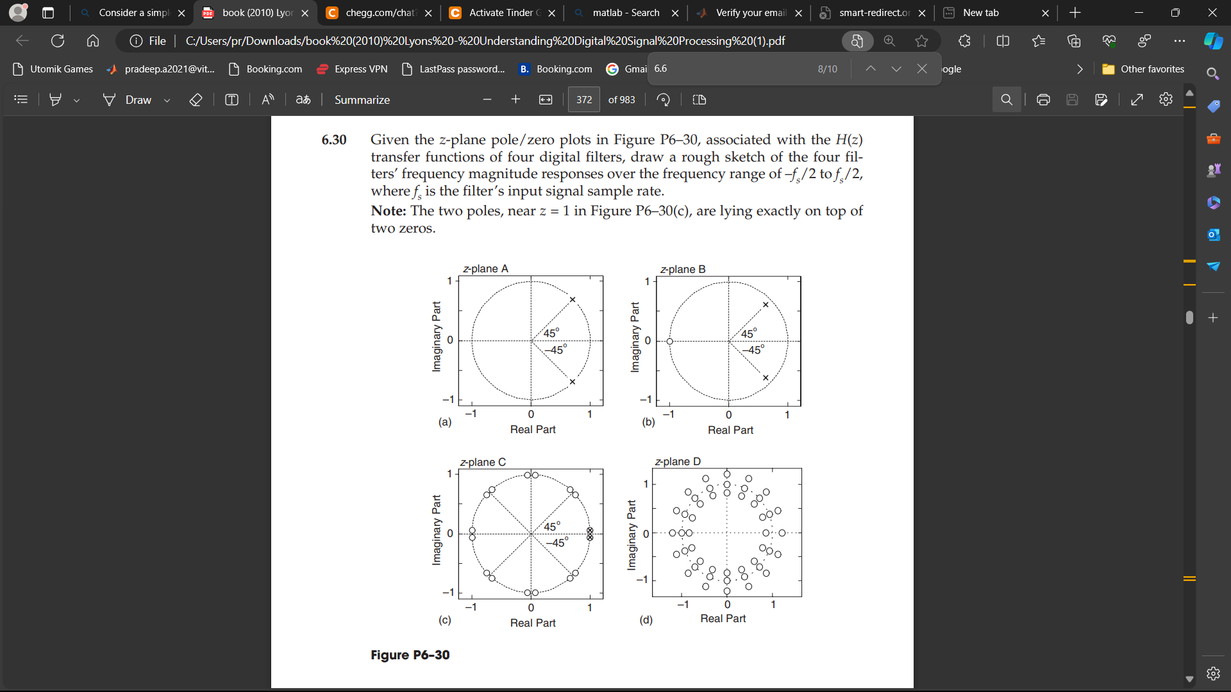1231x692 pixels.
Task: Expand the highlighter color options
Action: (77, 99)
